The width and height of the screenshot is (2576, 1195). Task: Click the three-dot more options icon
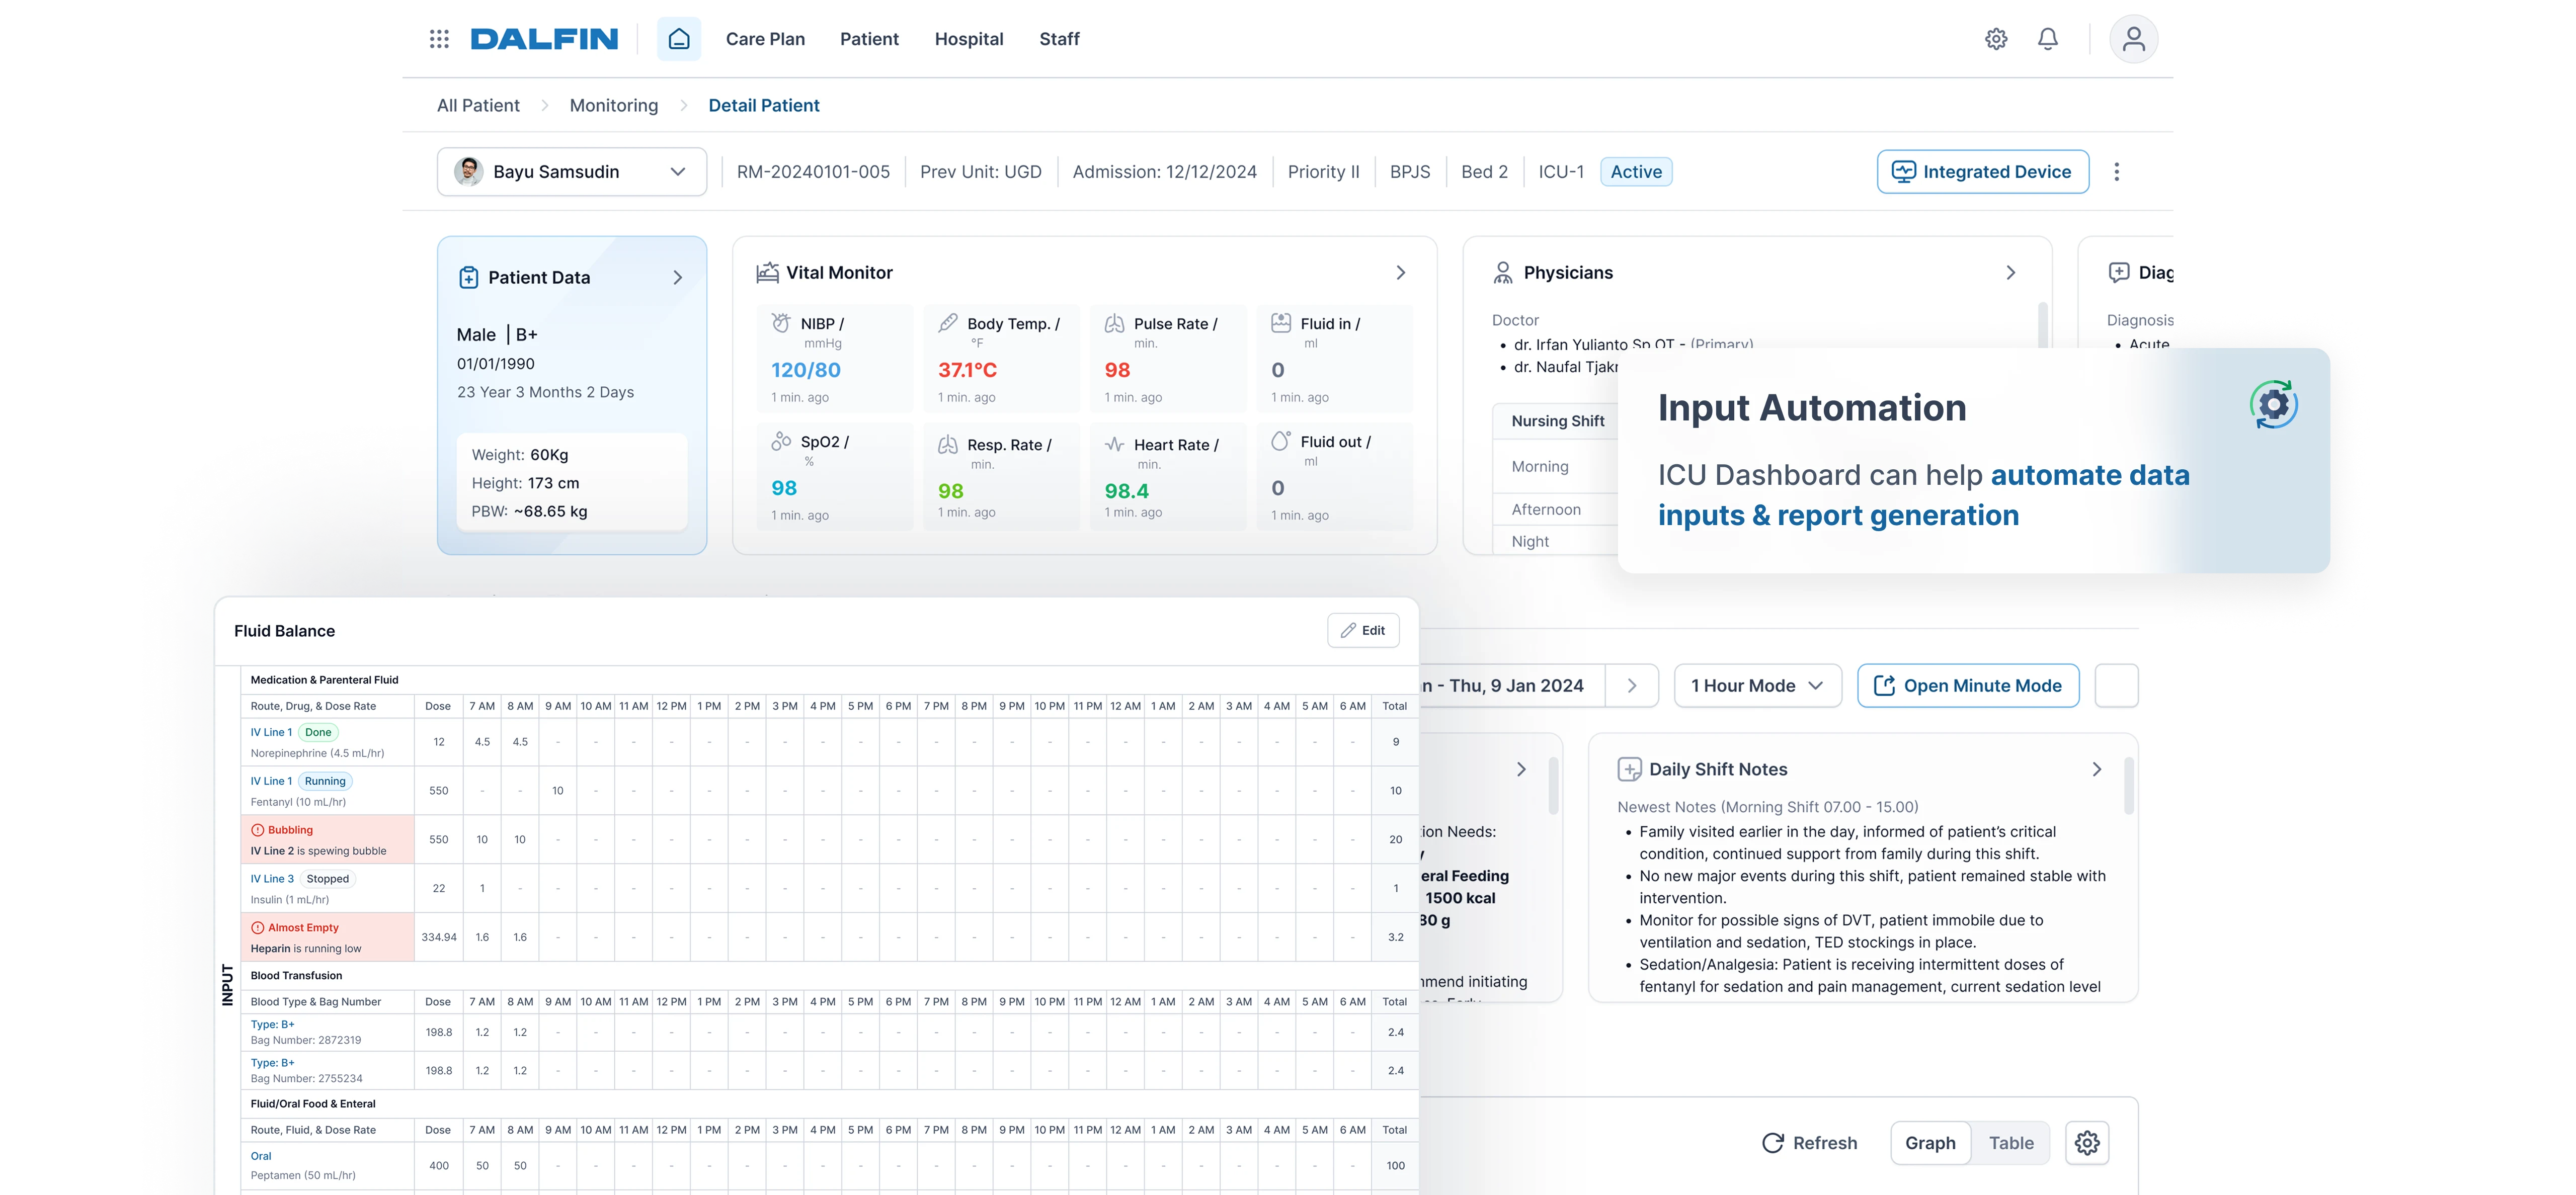(x=2116, y=172)
